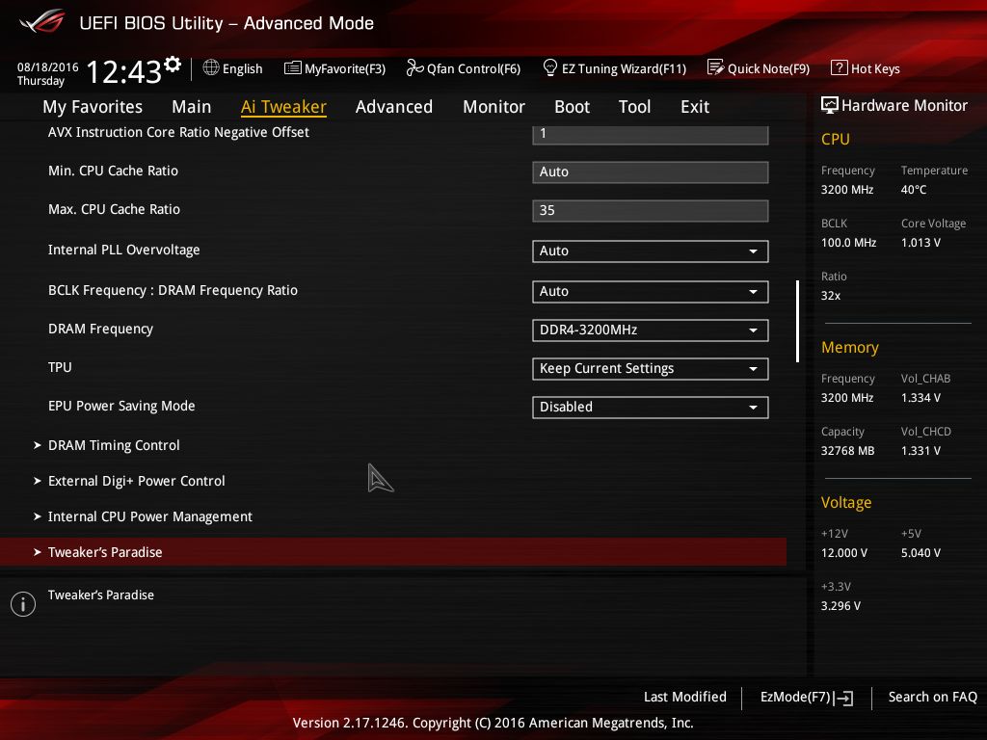Open the TPU Keep Current Settings dropdown
Viewport: 987px width, 740px height.
coord(651,369)
